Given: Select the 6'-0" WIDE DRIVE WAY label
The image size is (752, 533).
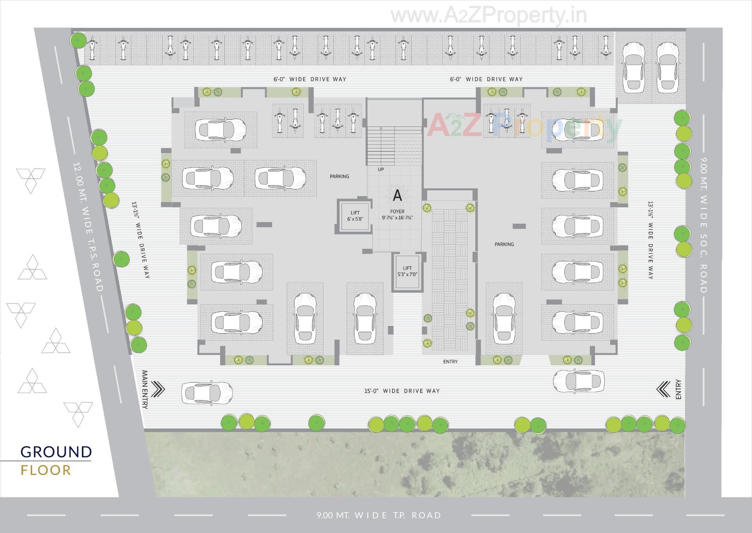Looking at the screenshot, I should pyautogui.click(x=309, y=79).
